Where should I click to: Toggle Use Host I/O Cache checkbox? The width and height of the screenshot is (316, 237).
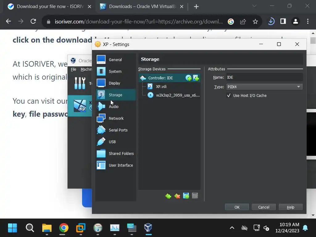[x=229, y=96]
